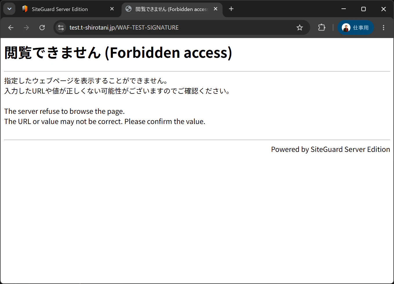Screen dimensions: 394x284
Task: Bookmark this page with the star icon
Action: tap(300, 28)
